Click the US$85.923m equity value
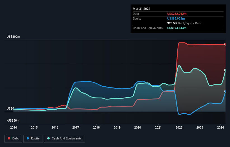 pyautogui.click(x=176, y=18)
